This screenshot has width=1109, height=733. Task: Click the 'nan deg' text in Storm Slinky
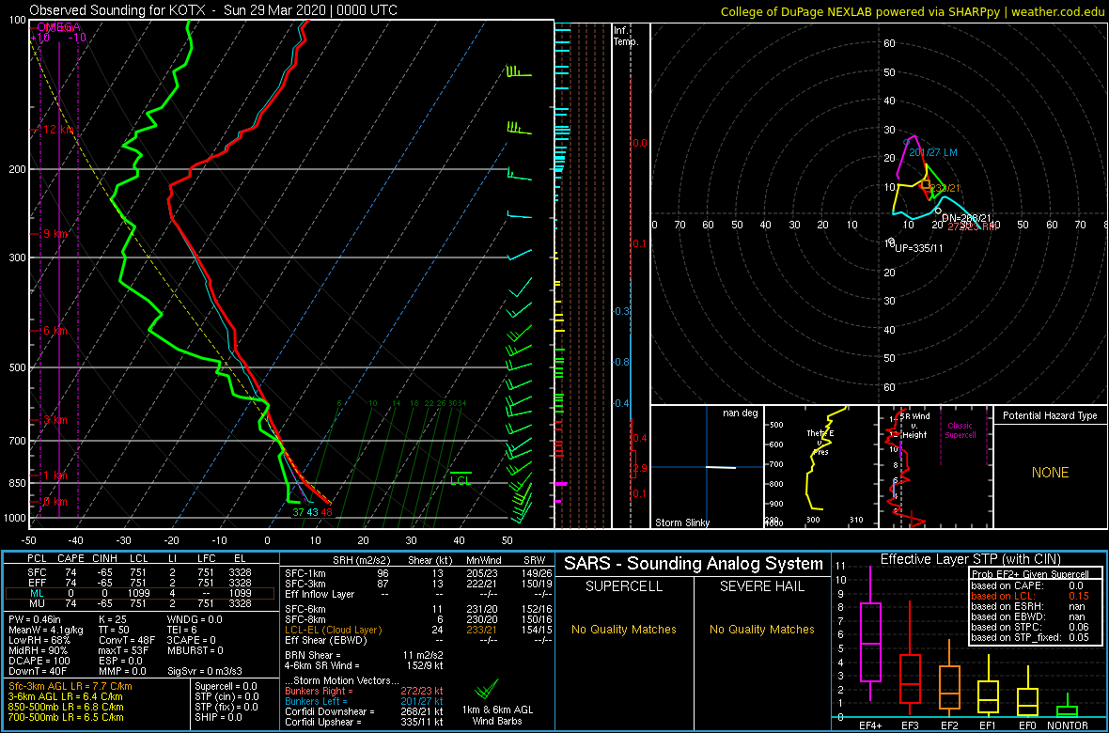coord(741,413)
